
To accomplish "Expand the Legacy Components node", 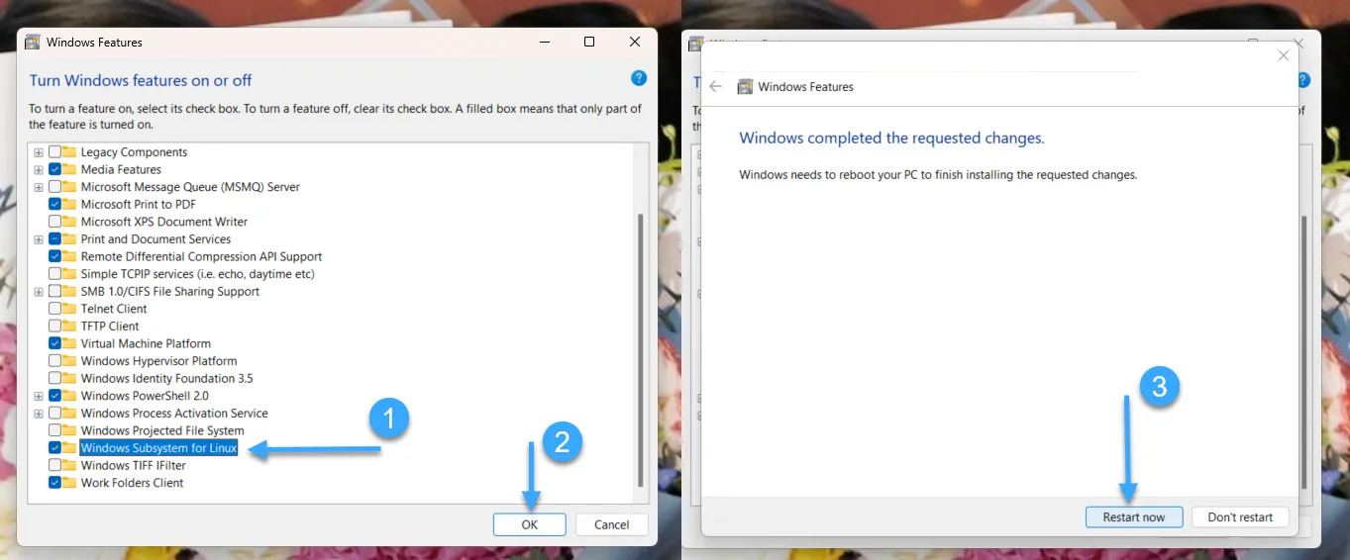I will coord(39,152).
